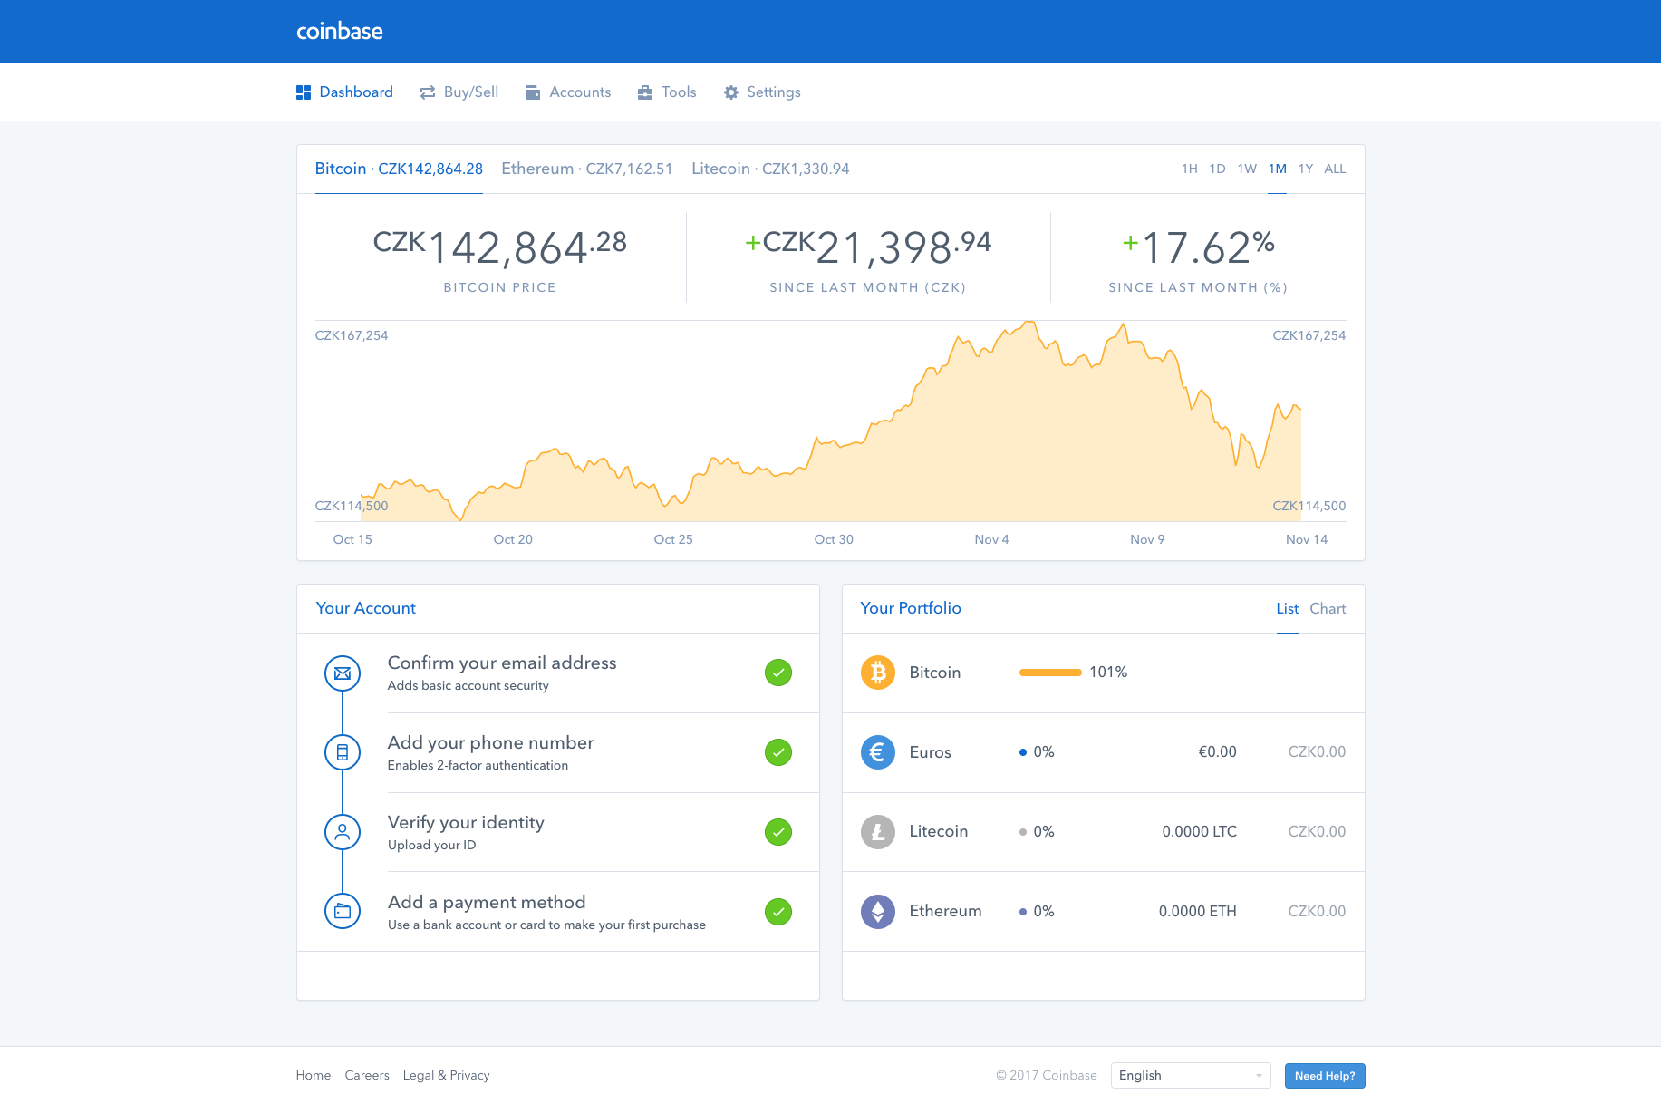This screenshot has height=1104, width=1661.
Task: Click the Your Account heading
Action: click(x=366, y=608)
